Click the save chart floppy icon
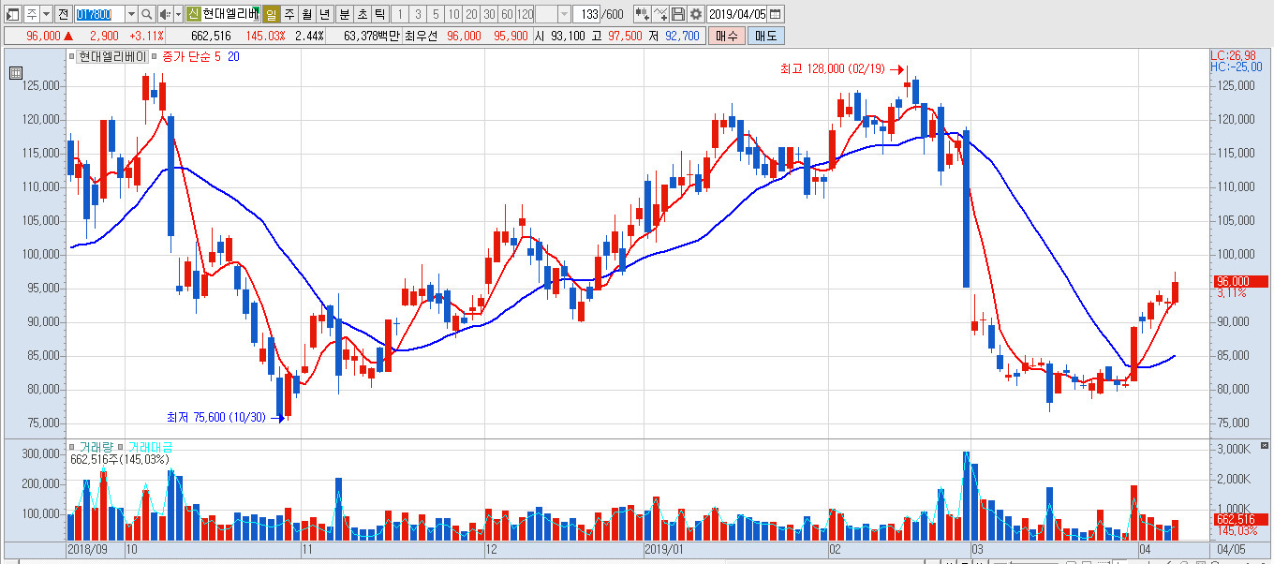Viewport: 1274px width, 564px height. tap(678, 14)
